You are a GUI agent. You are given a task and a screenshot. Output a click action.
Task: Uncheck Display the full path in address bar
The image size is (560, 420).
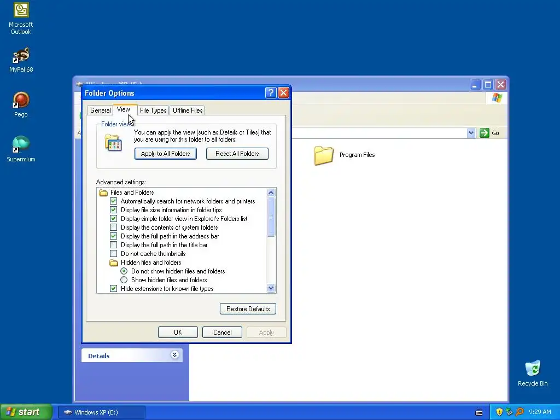[113, 236]
